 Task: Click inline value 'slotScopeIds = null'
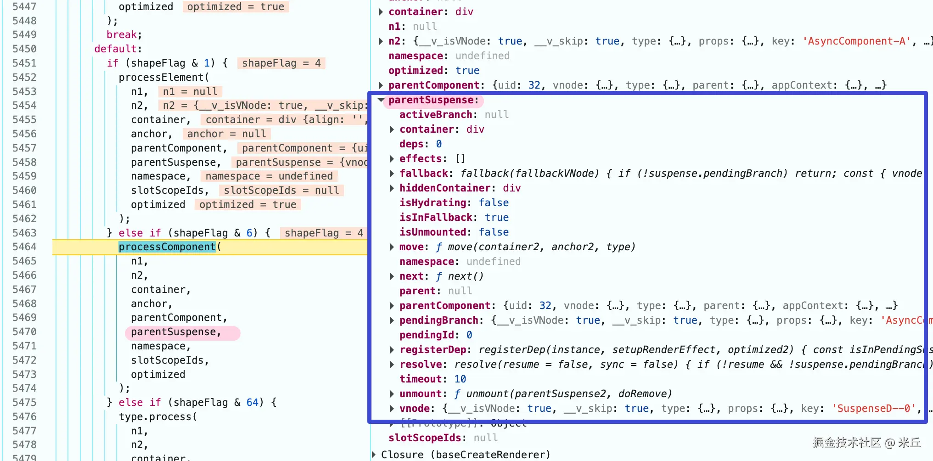click(281, 190)
